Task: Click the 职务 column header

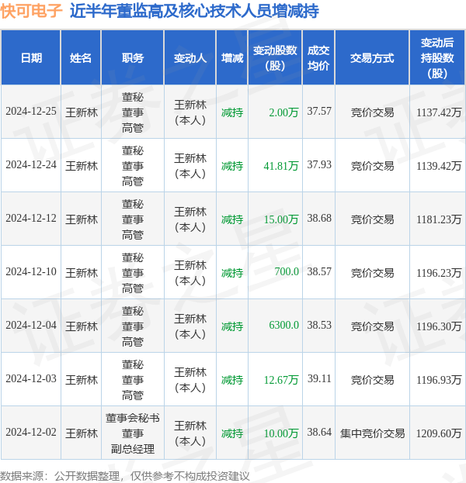Action: point(133,58)
